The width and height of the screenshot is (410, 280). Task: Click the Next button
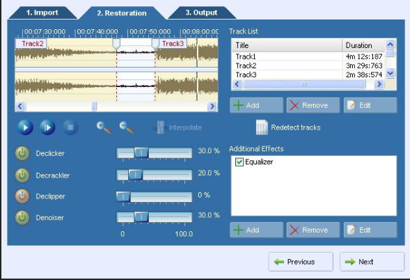click(372, 262)
